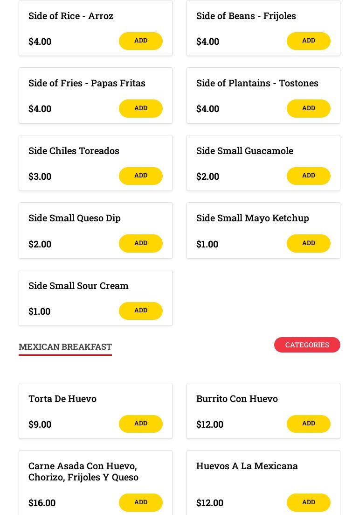Add Torta De Huevo to order
The height and width of the screenshot is (515, 359).
point(141,423)
